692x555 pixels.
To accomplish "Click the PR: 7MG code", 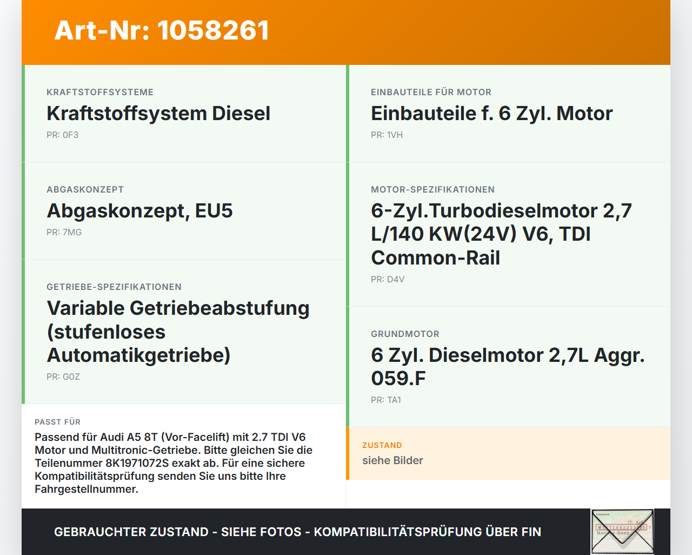I will pyautogui.click(x=64, y=232).
